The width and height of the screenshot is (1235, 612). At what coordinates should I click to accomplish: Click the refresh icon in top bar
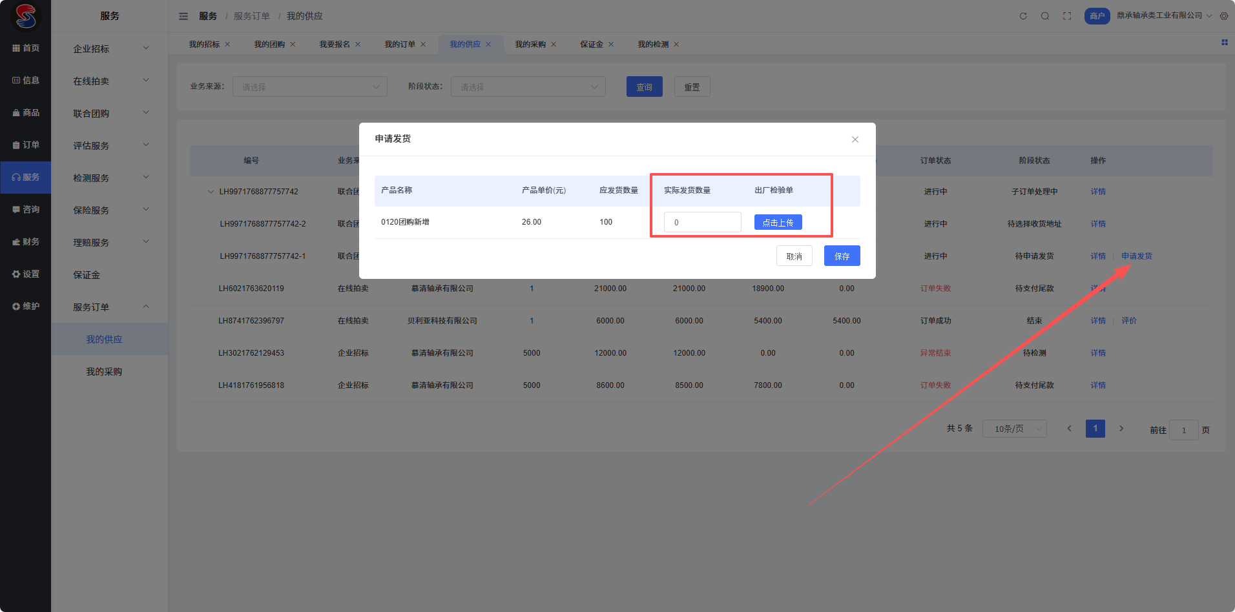[1023, 16]
